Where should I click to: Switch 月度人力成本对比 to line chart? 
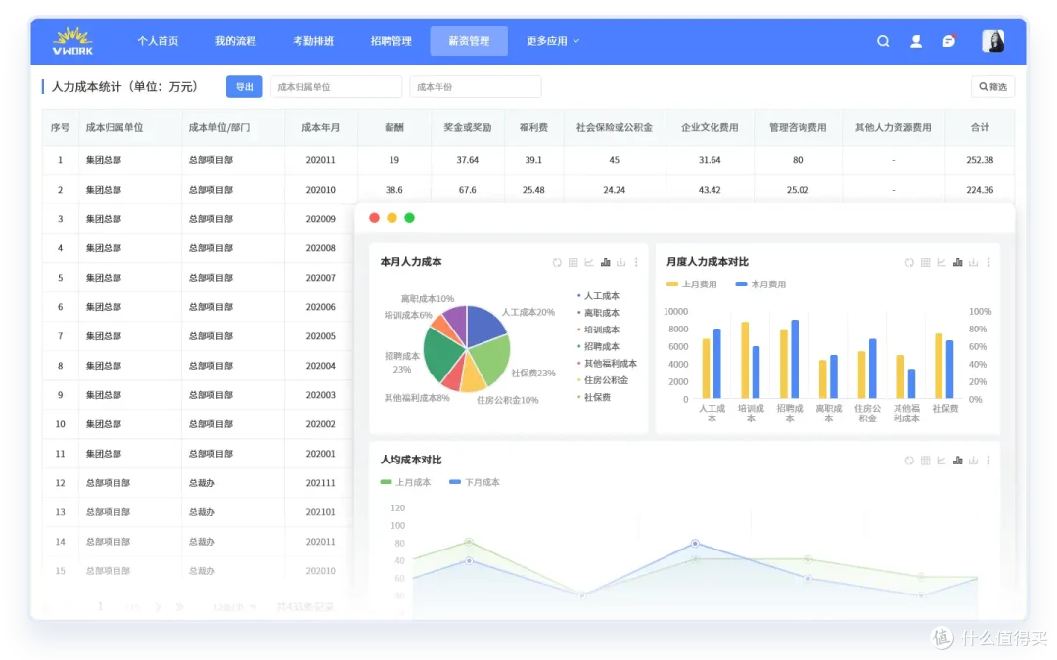942,263
